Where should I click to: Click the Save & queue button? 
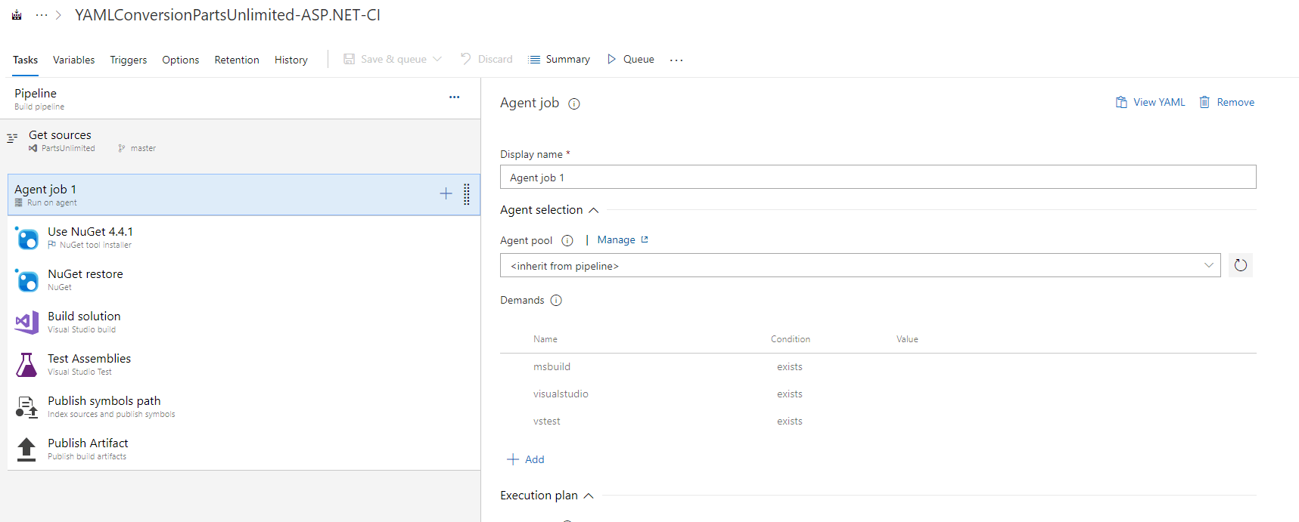(385, 59)
